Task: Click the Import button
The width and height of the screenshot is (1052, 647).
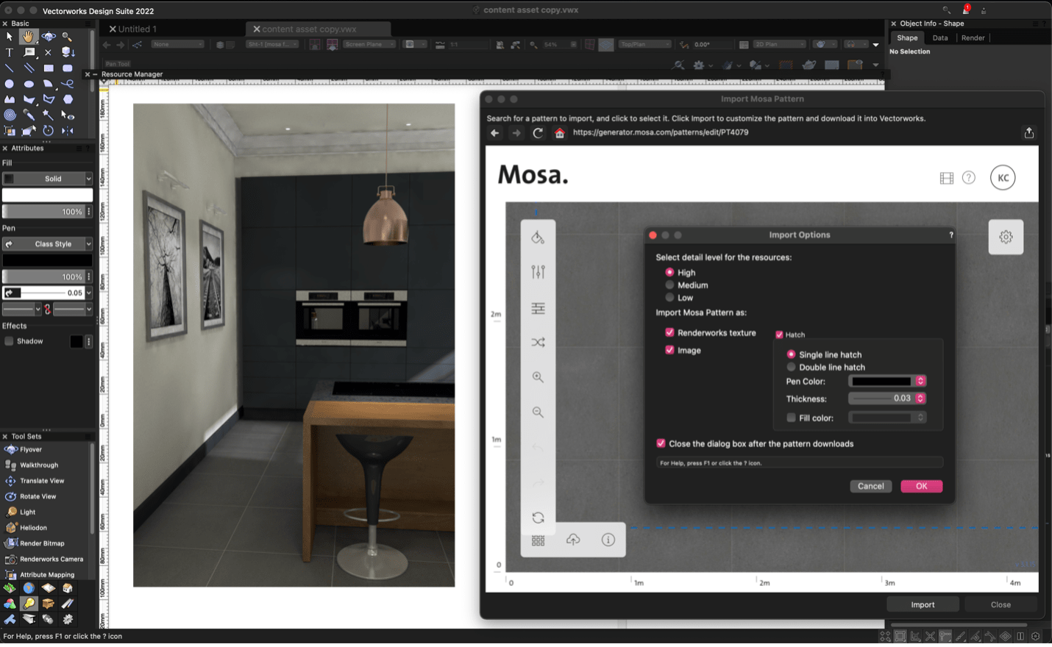Action: click(x=923, y=605)
